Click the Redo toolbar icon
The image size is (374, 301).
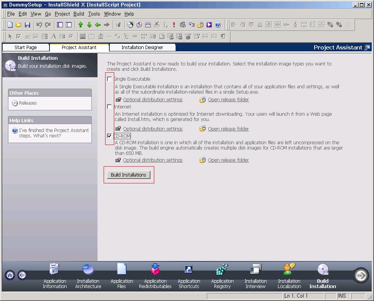pyautogui.click(x=48, y=25)
